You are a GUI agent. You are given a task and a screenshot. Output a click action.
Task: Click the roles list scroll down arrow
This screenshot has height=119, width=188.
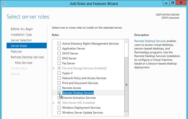click(126, 114)
